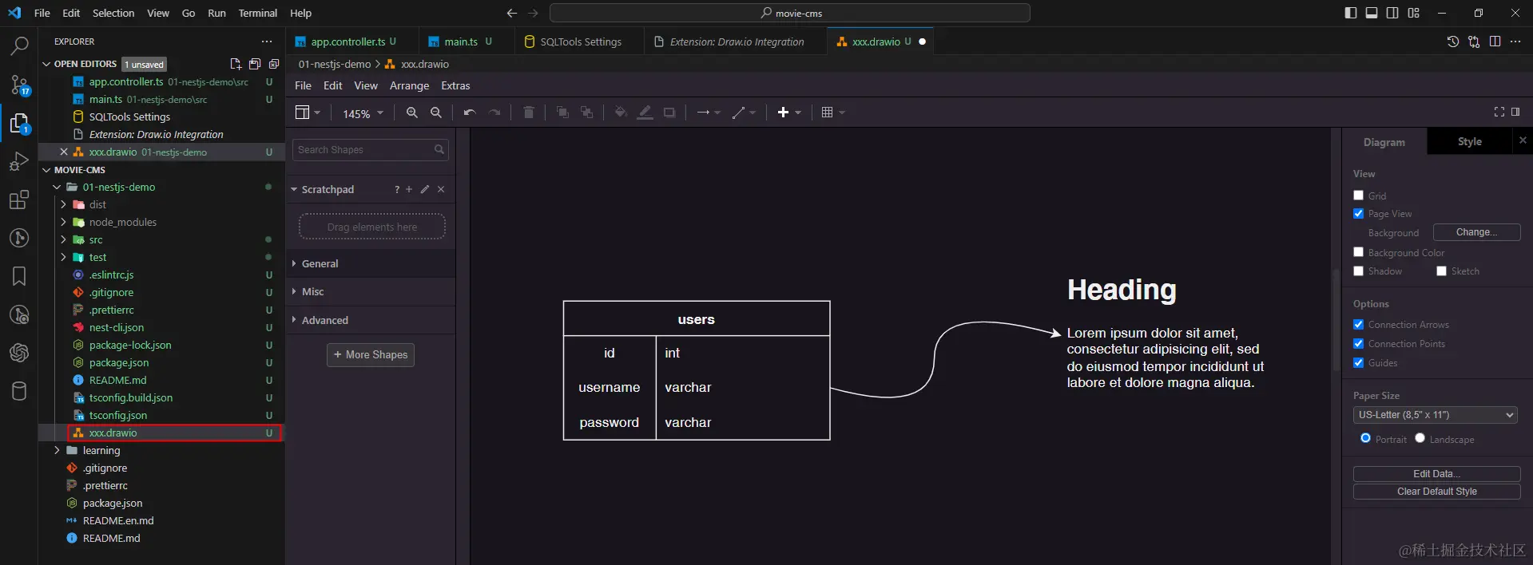
Task: Open the Source Control view
Action: 19,85
